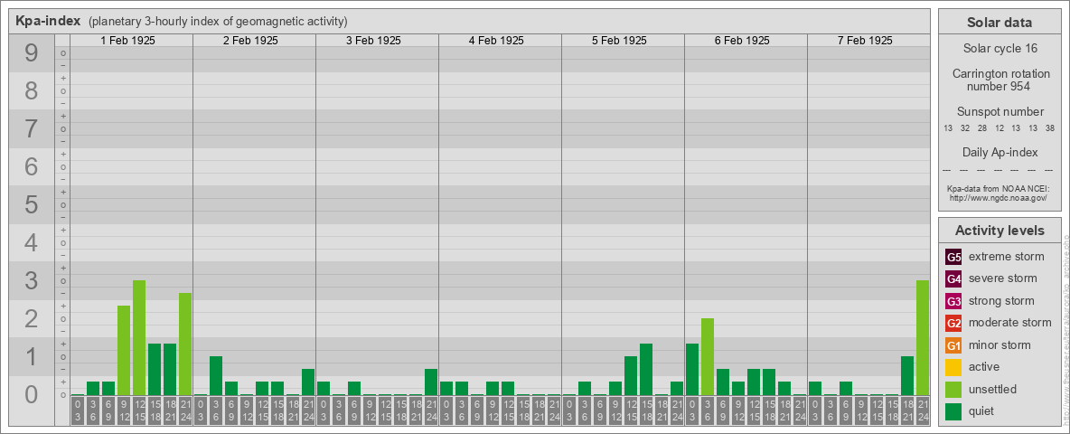Click the '21 24' hour label under 7 Feb
This screenshot has width=1070, height=434.
coord(922,411)
